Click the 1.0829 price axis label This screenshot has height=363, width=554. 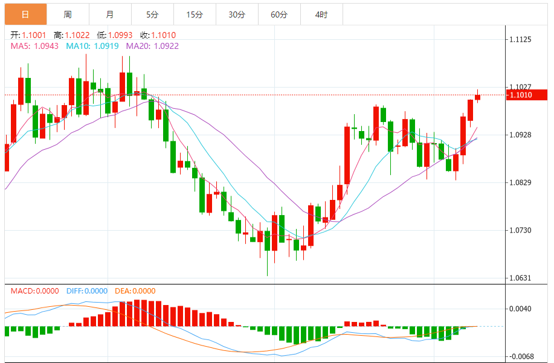click(520, 182)
